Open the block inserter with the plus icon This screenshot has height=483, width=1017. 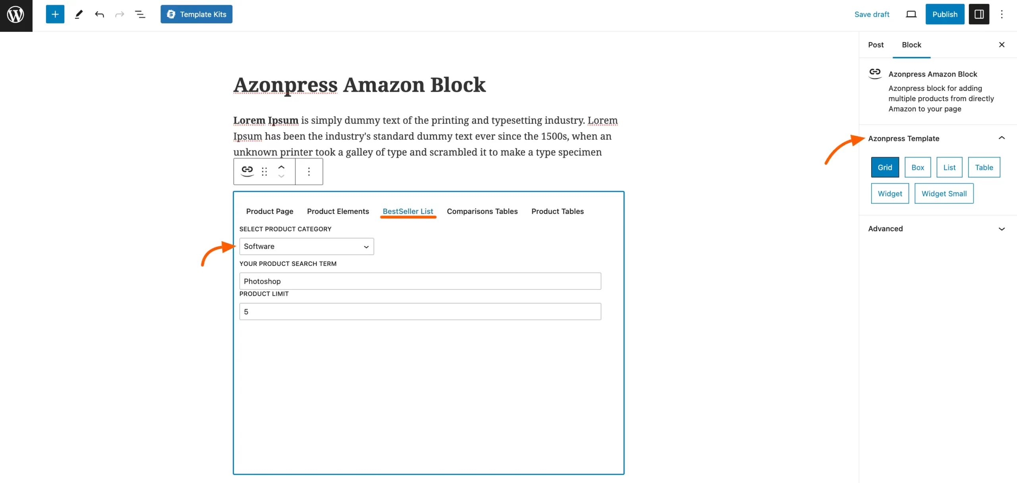point(55,14)
